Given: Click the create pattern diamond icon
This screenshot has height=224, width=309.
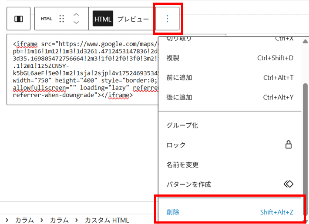Looking at the screenshot, I should 288,184.
